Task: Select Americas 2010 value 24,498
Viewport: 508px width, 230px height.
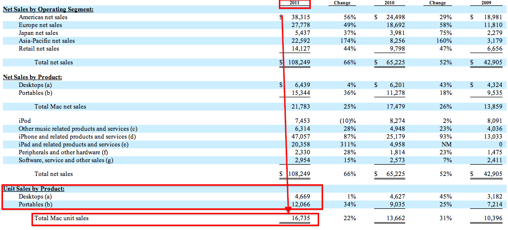Action: point(394,17)
